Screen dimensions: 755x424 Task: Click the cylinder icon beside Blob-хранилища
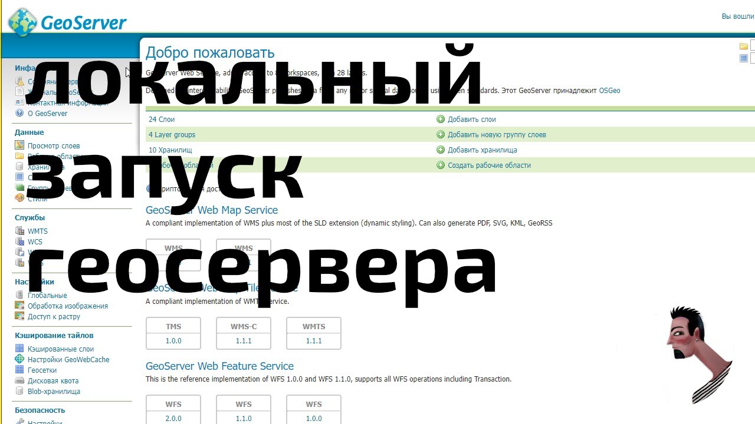tap(19, 391)
